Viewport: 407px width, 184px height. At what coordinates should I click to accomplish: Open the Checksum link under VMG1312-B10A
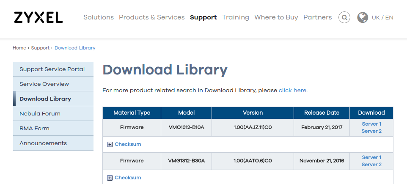pos(128,145)
